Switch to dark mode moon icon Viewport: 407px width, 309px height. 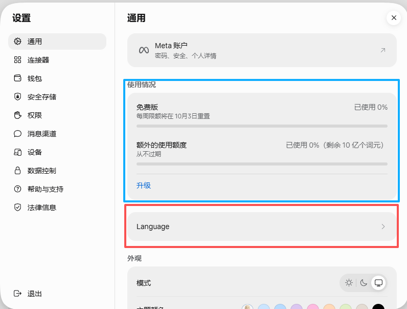pyautogui.click(x=364, y=283)
